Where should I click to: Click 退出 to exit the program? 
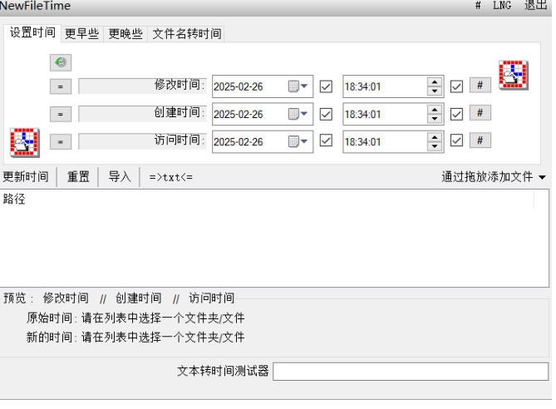coord(535,6)
